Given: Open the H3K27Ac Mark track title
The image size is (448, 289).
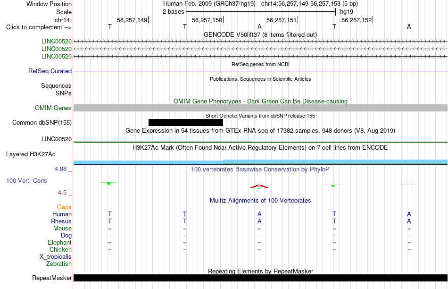Looking at the screenshot, I should [260, 148].
